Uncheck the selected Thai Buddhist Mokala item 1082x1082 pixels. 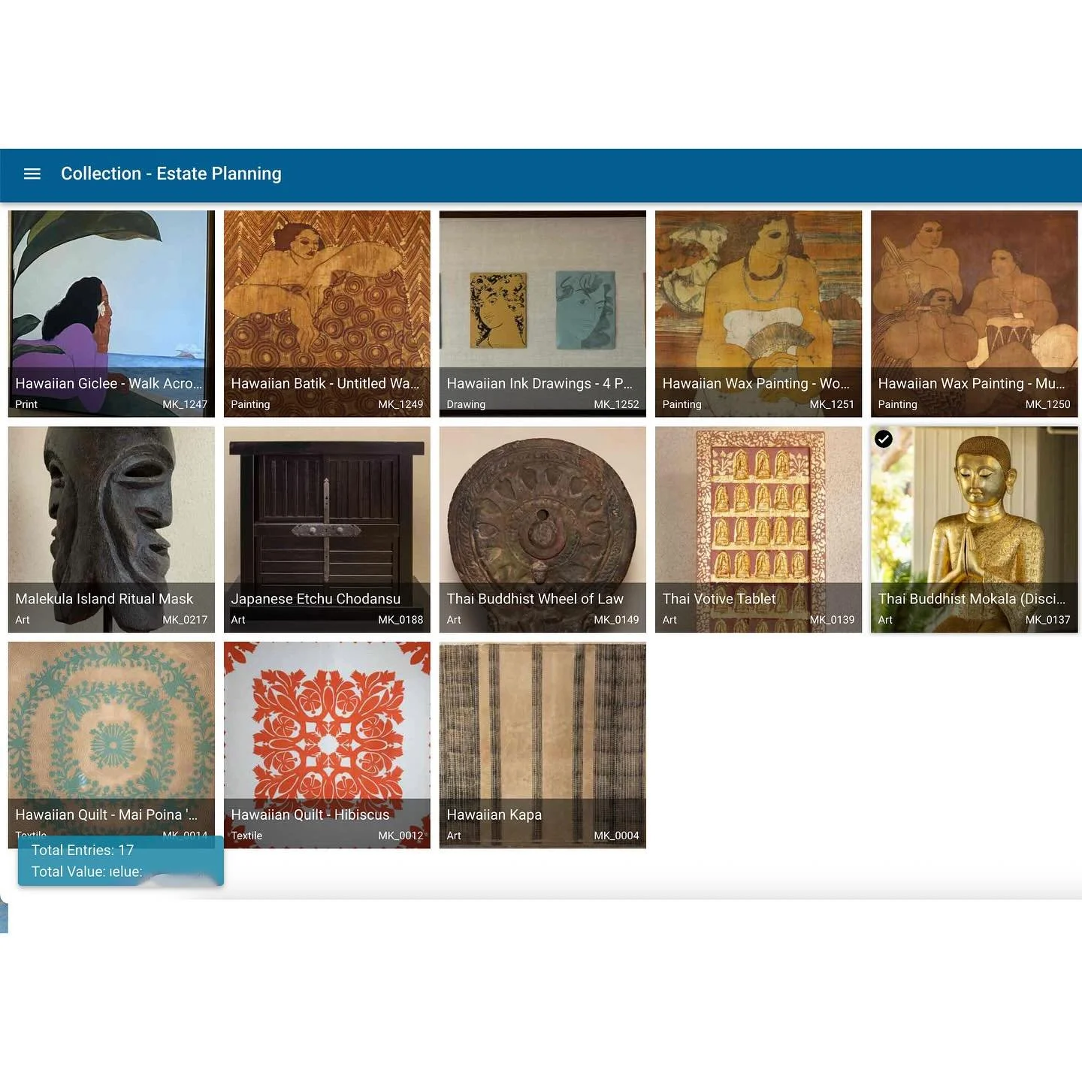(x=884, y=439)
